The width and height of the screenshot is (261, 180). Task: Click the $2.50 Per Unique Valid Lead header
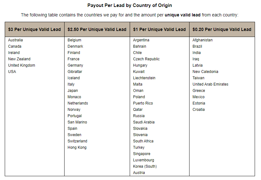click(97, 29)
